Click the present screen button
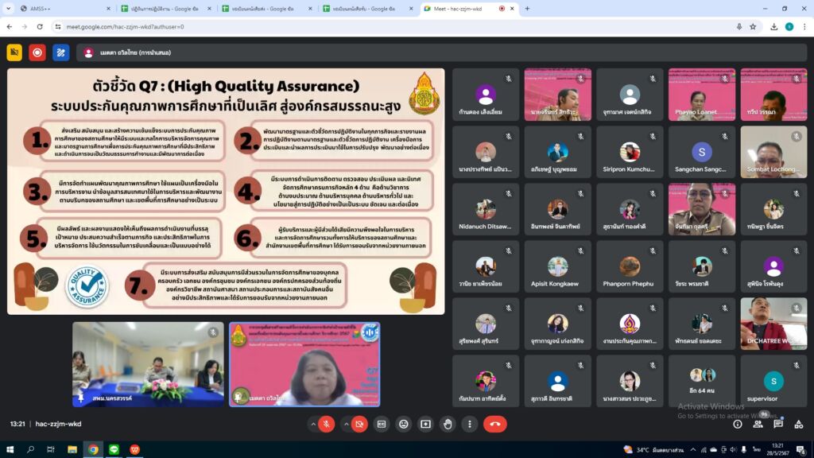 click(x=425, y=424)
